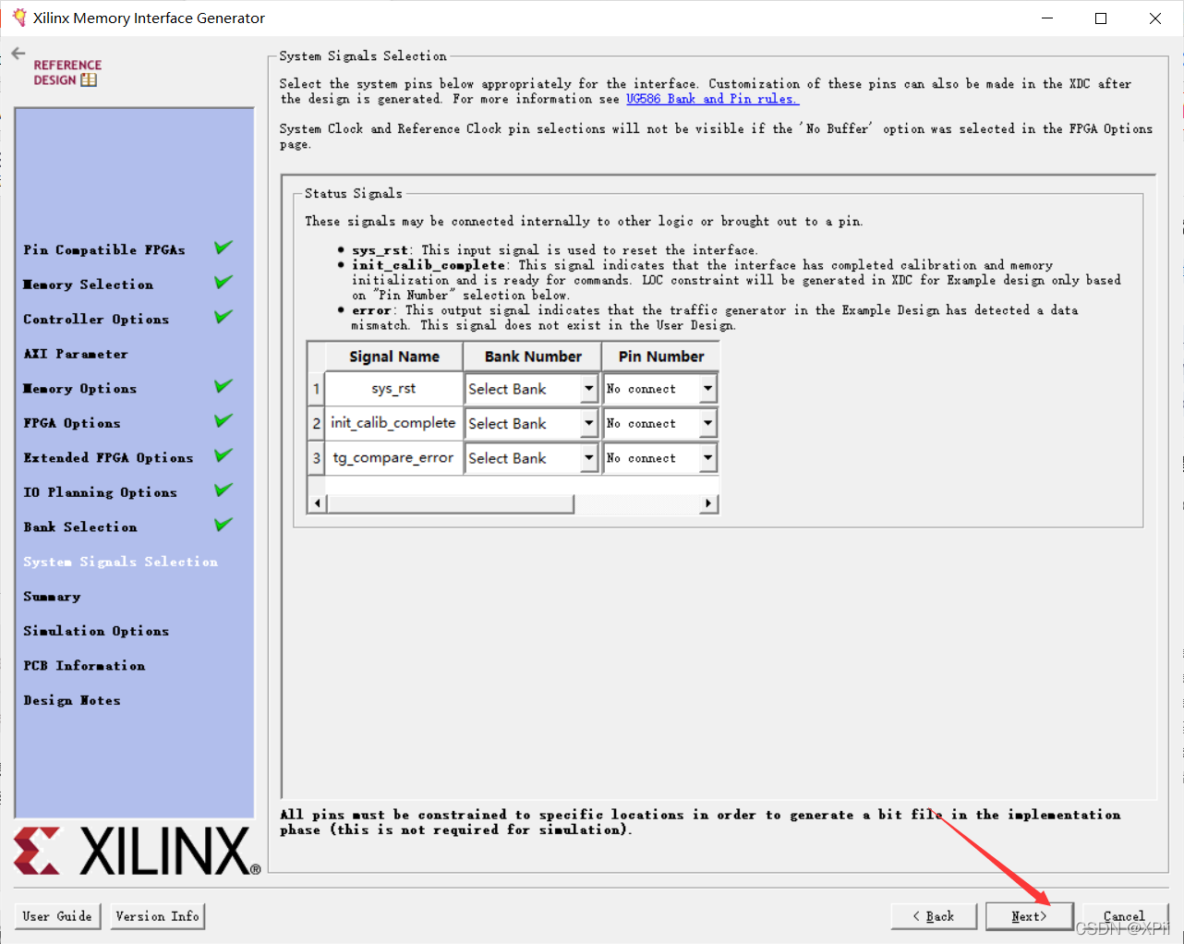Click green checkmark next to Extended FPGA Options
1184x944 pixels.
coord(224,455)
